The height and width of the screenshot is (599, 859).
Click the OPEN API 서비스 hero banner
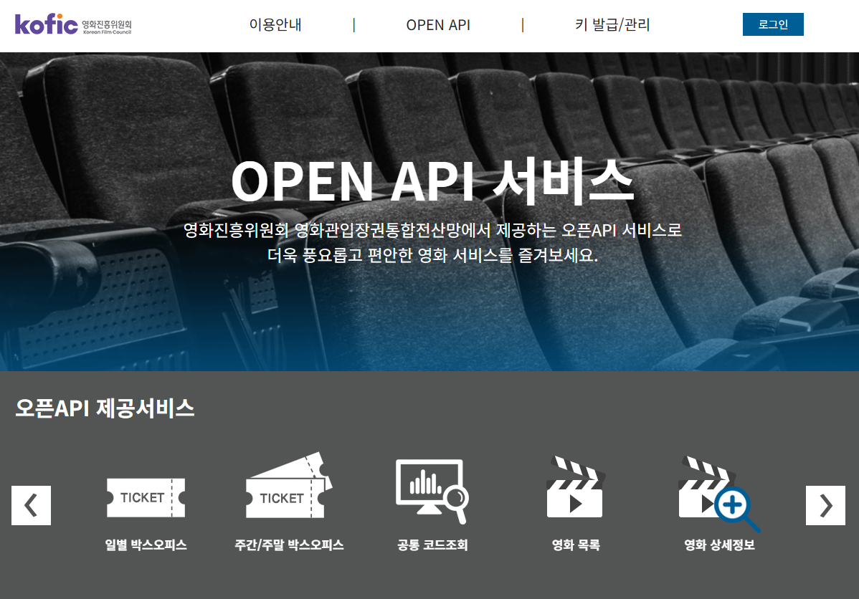coord(429,183)
